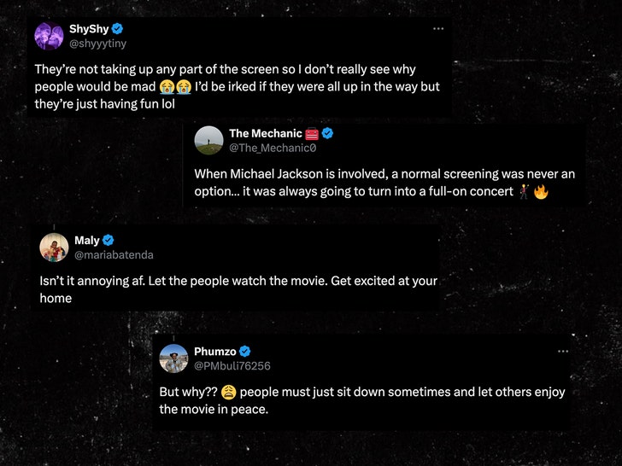Image resolution: width=622 pixels, height=466 pixels.
Task: Click ShyShy's profile avatar
Action: pos(49,36)
